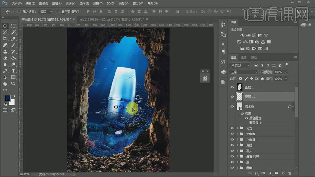Switch to gic11256926 document tab

(111, 19)
